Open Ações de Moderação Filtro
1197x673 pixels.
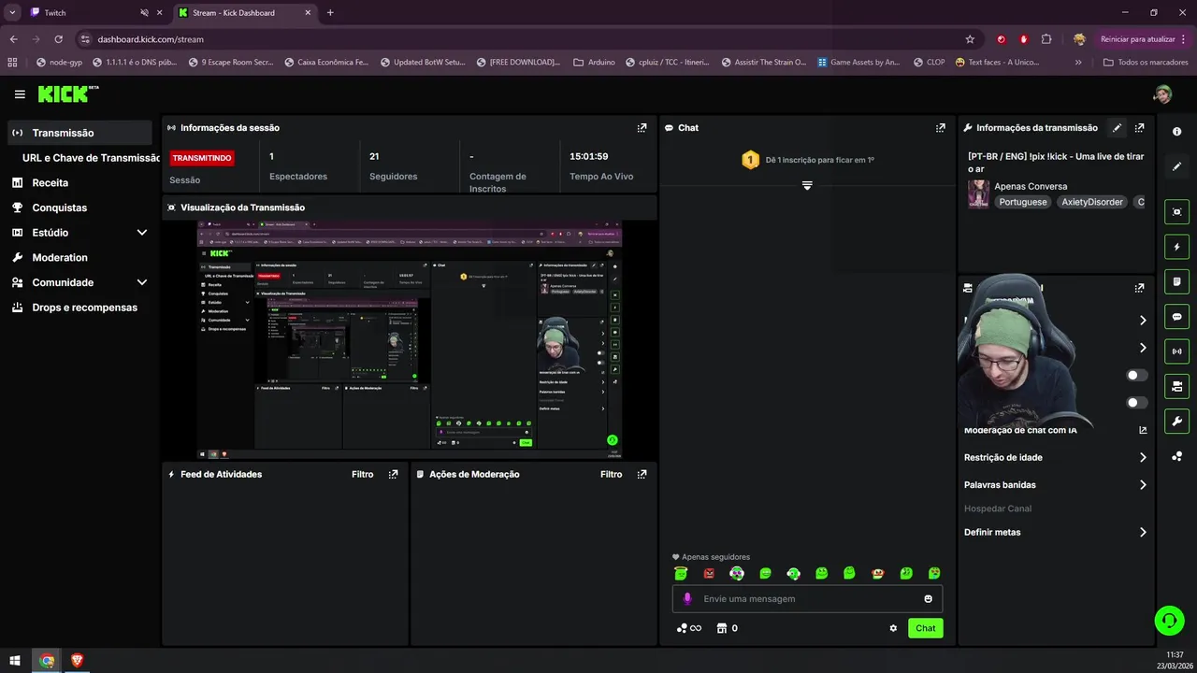[x=611, y=475]
